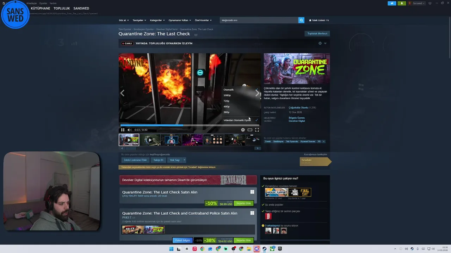
Task: Mute the trailer volume speaker icon
Action: (129, 130)
